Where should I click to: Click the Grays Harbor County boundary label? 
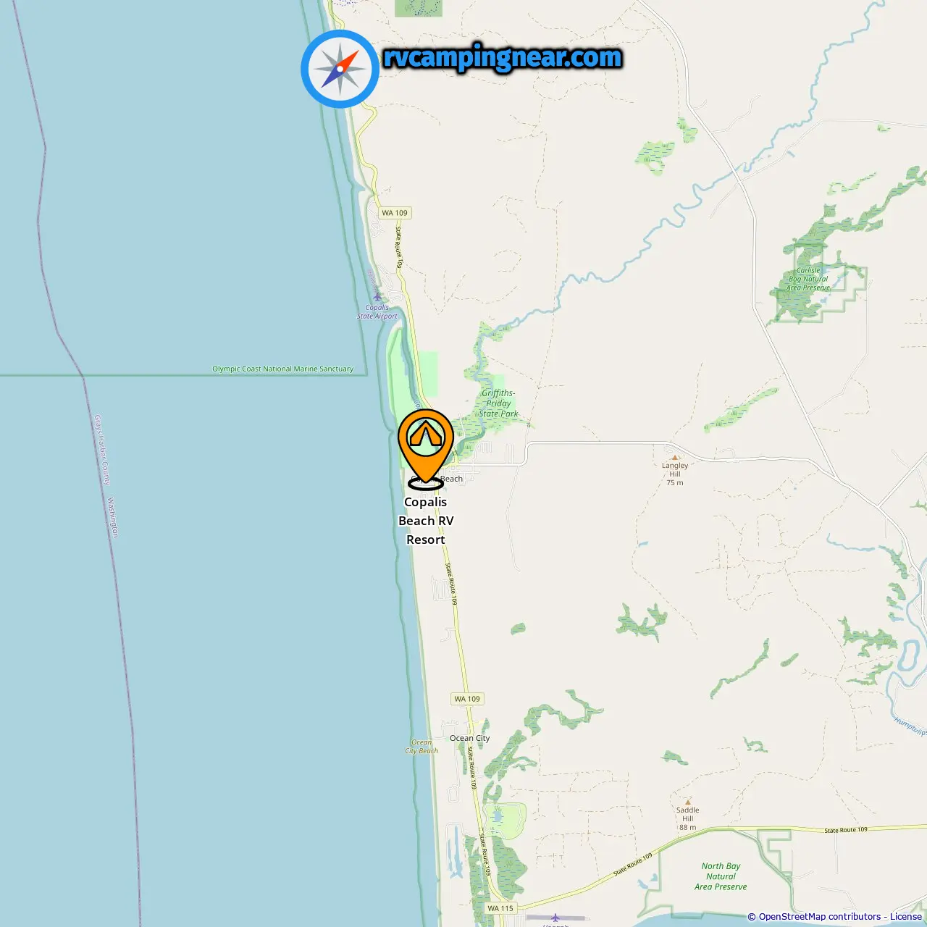(102, 450)
